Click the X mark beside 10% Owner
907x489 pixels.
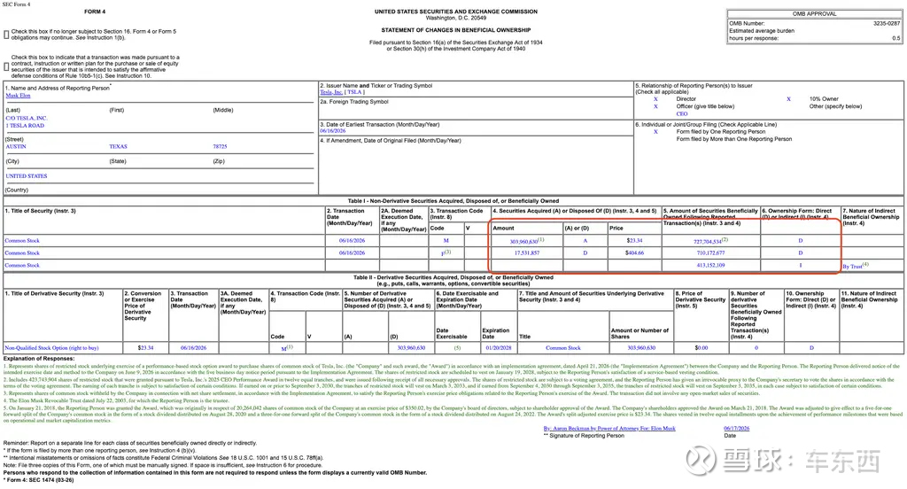[788, 99]
